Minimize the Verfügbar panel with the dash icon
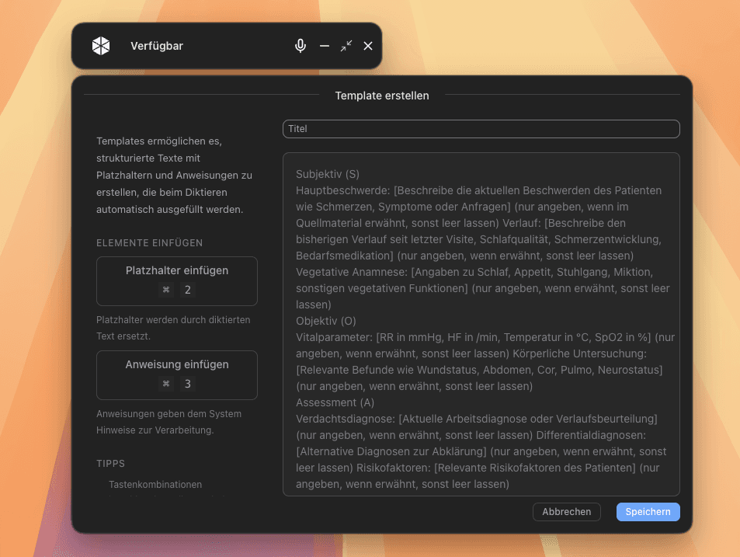Viewport: 740px width, 557px height. (x=325, y=46)
